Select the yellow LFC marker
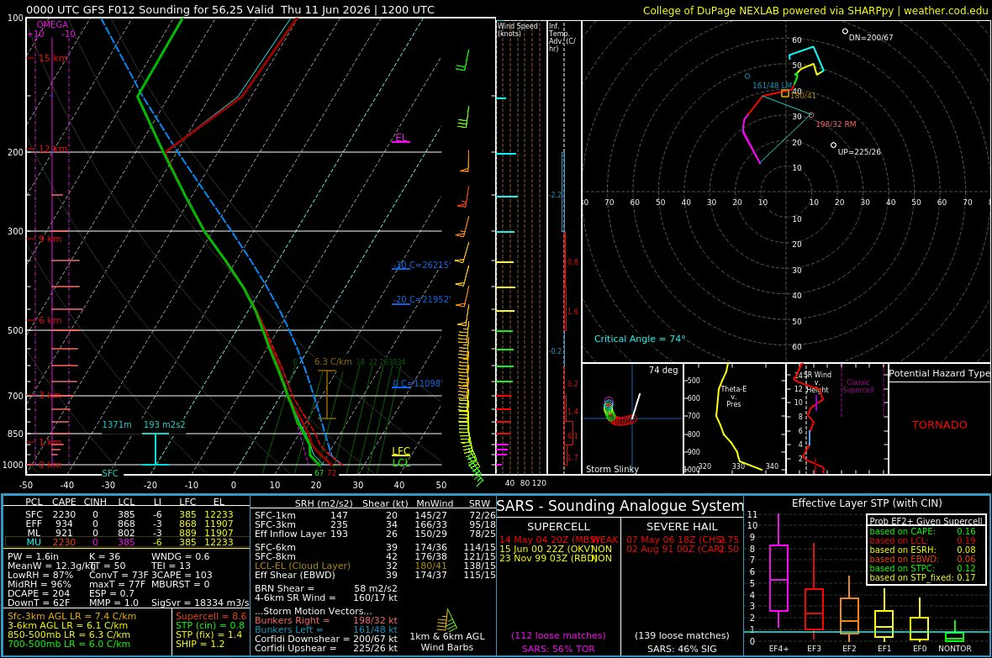 [x=401, y=451]
